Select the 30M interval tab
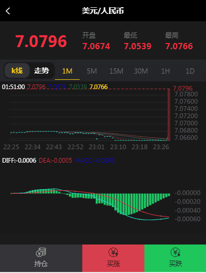 point(141,71)
